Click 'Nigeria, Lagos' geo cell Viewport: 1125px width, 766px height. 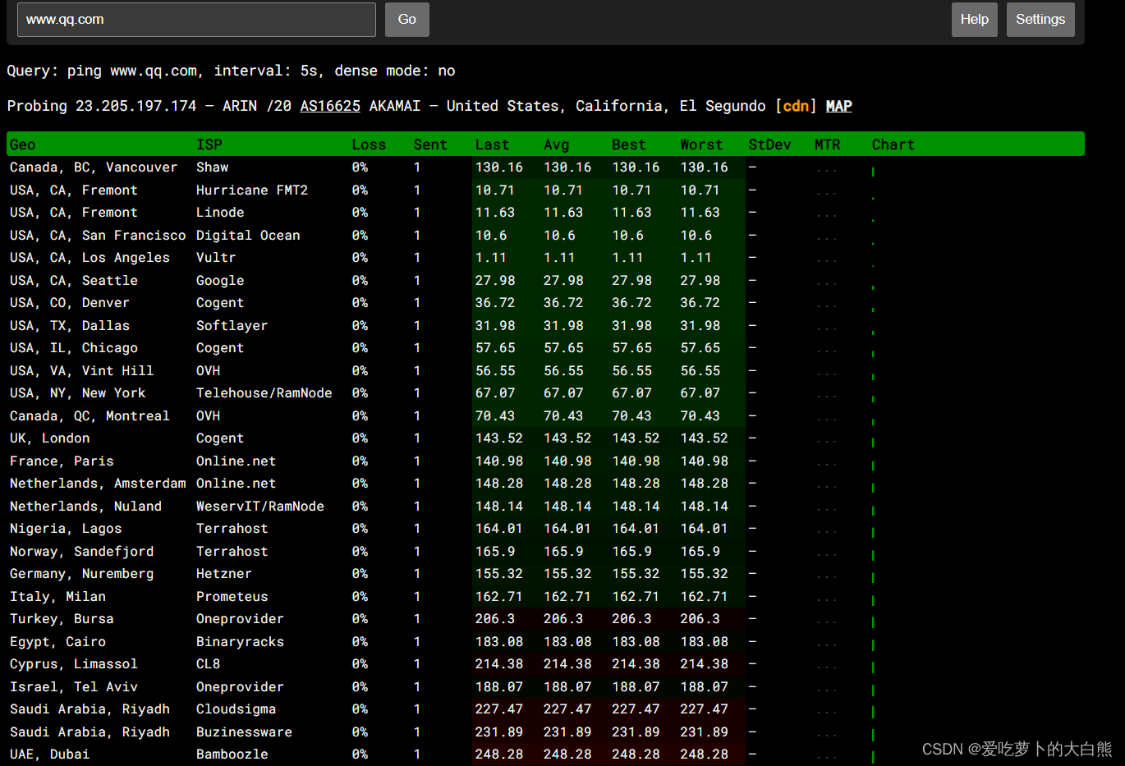[66, 529]
